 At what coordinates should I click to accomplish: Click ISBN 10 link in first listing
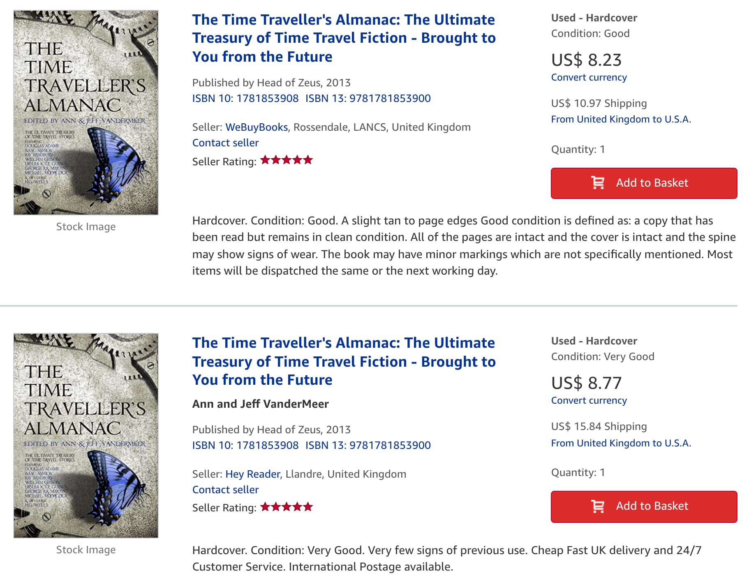pyautogui.click(x=245, y=99)
